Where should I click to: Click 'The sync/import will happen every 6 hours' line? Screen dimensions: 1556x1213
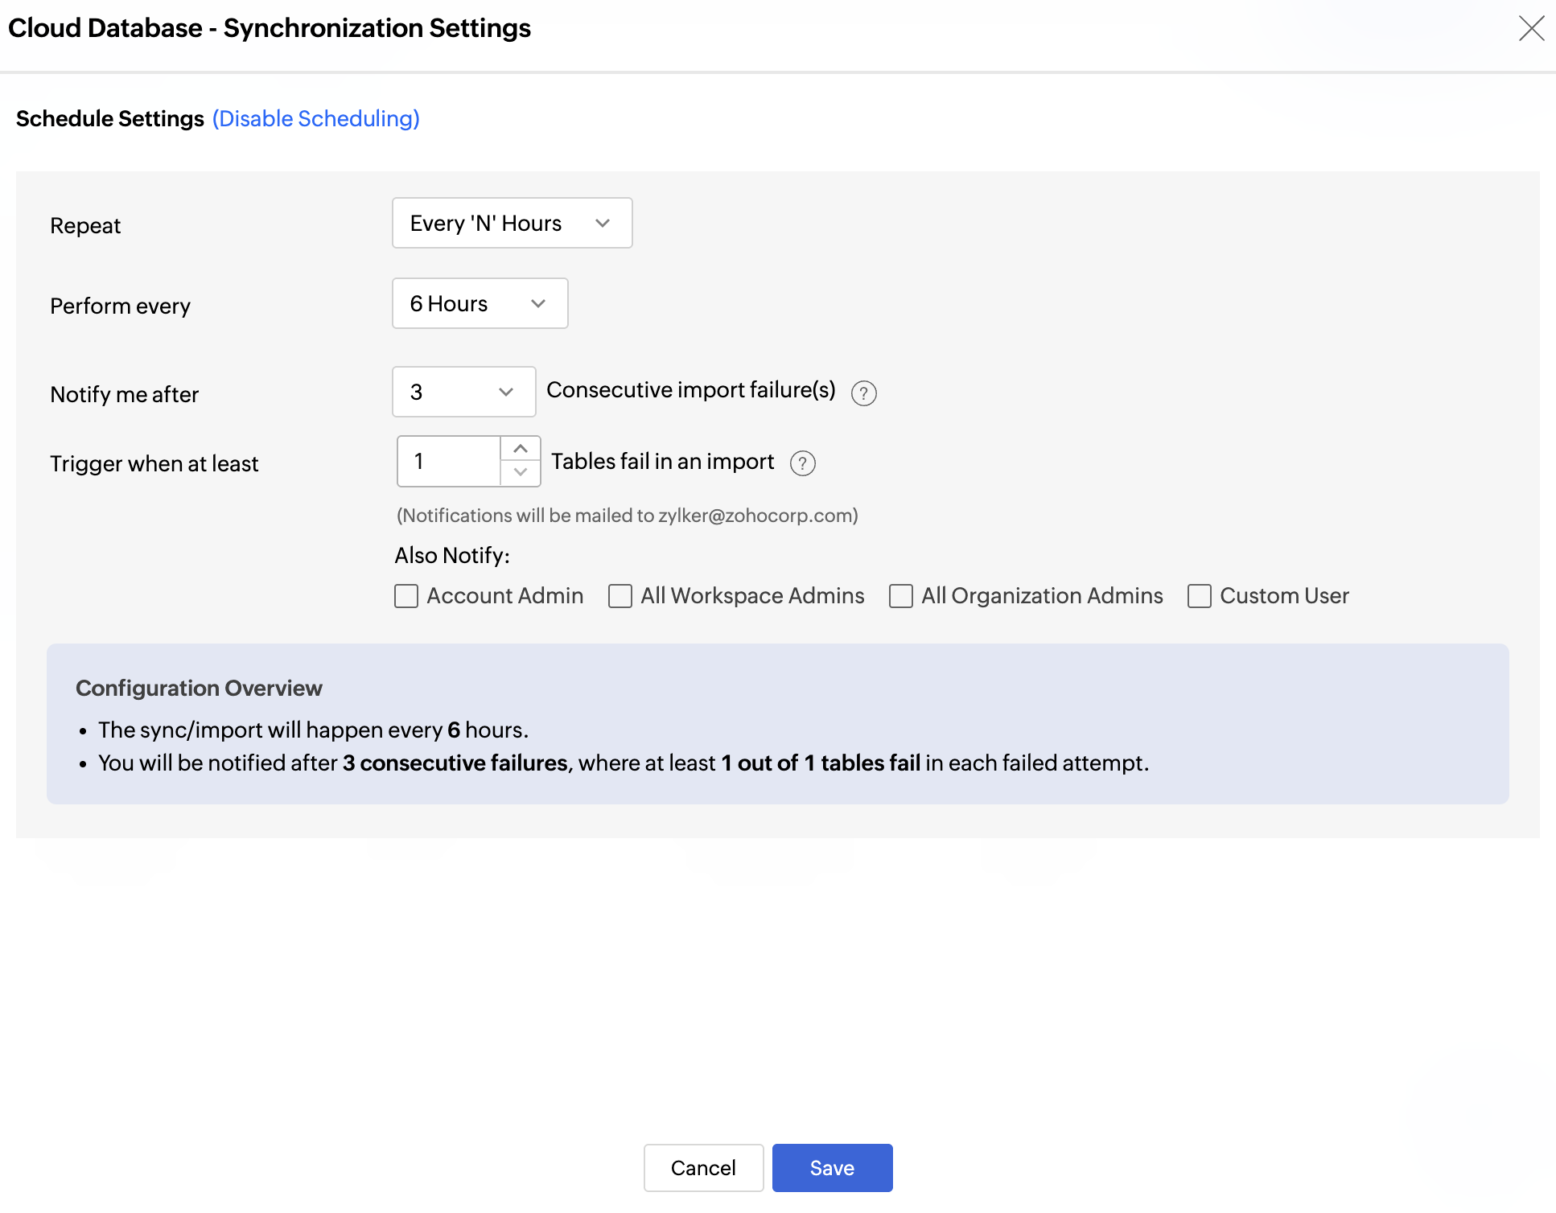314,730
